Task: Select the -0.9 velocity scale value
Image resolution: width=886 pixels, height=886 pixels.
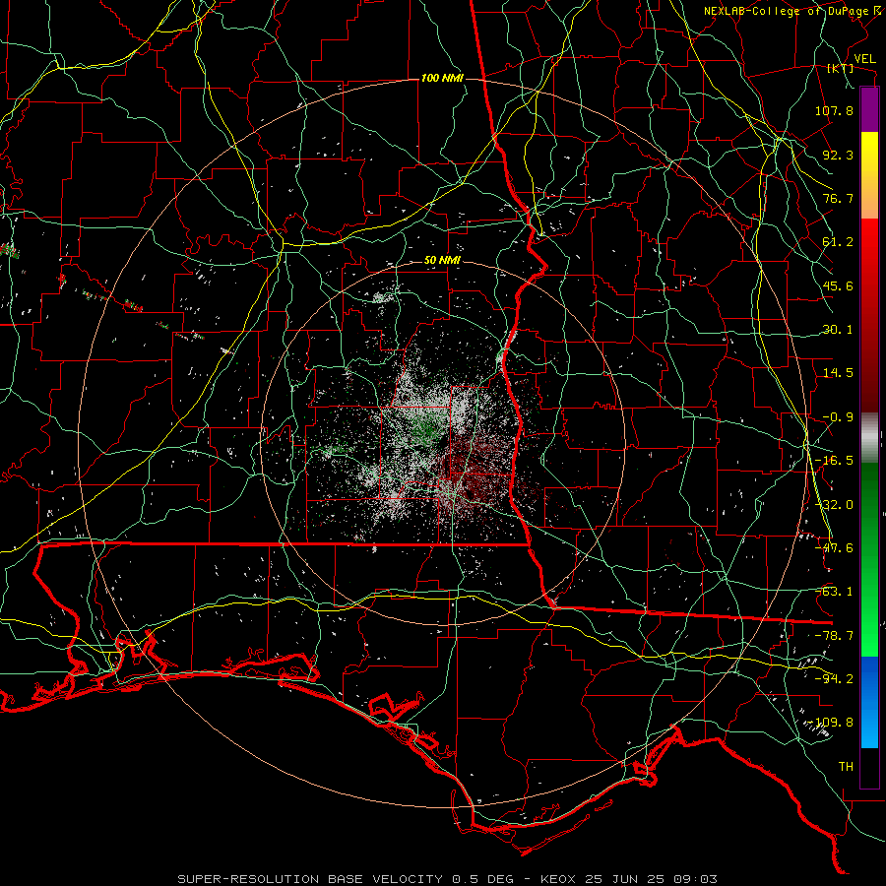Action: point(838,417)
